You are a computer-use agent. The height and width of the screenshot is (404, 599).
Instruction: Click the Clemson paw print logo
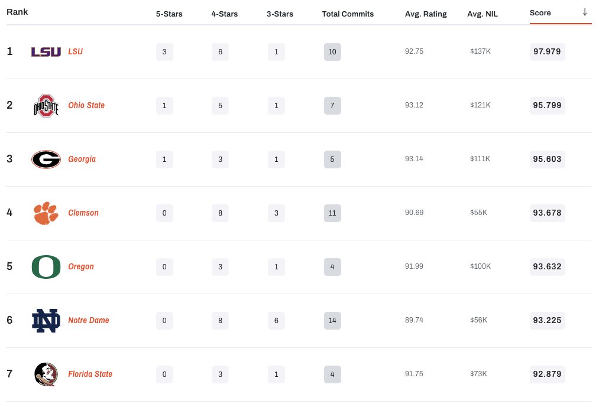click(x=46, y=213)
